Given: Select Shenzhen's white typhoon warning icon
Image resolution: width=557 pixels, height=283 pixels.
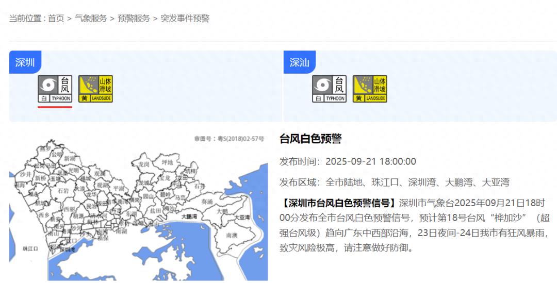Looking at the screenshot, I should (55, 89).
